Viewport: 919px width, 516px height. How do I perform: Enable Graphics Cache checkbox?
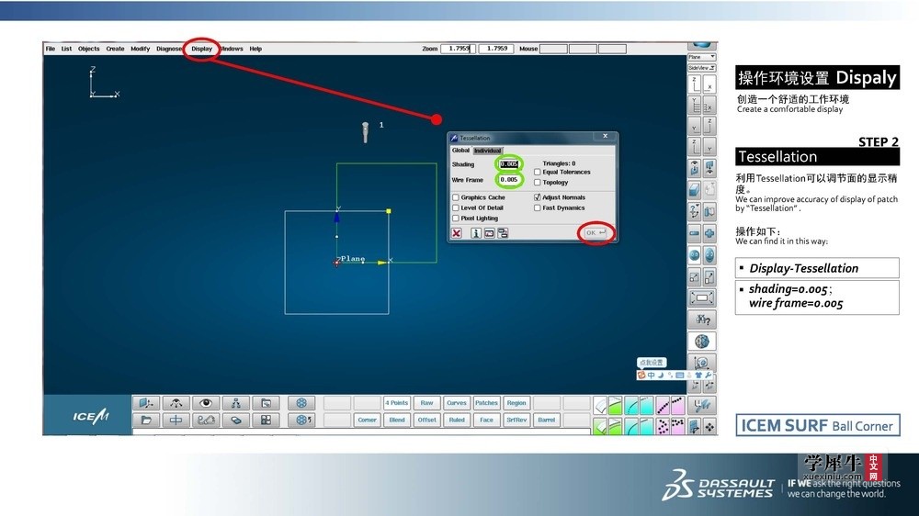coord(456,198)
